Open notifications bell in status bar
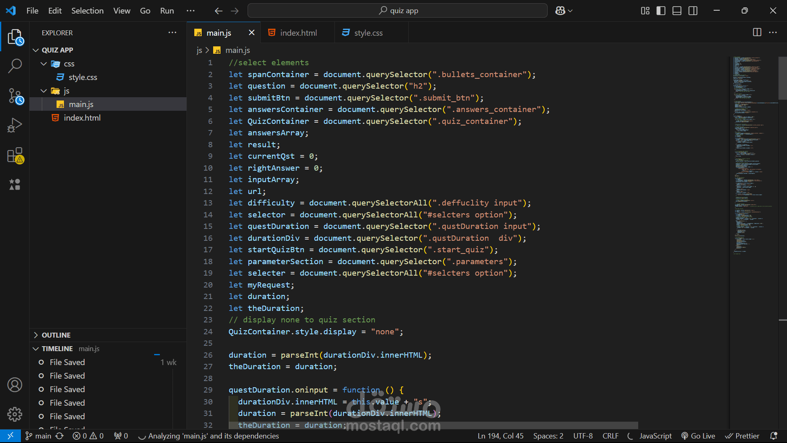 tap(773, 436)
